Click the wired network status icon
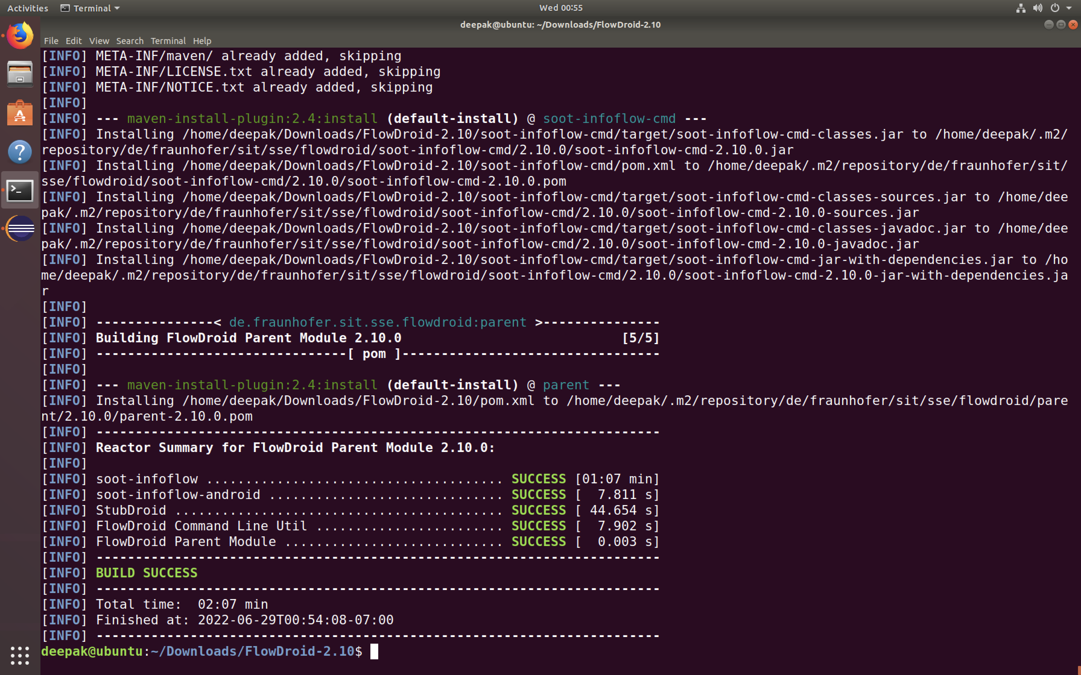The image size is (1081, 675). click(1021, 8)
